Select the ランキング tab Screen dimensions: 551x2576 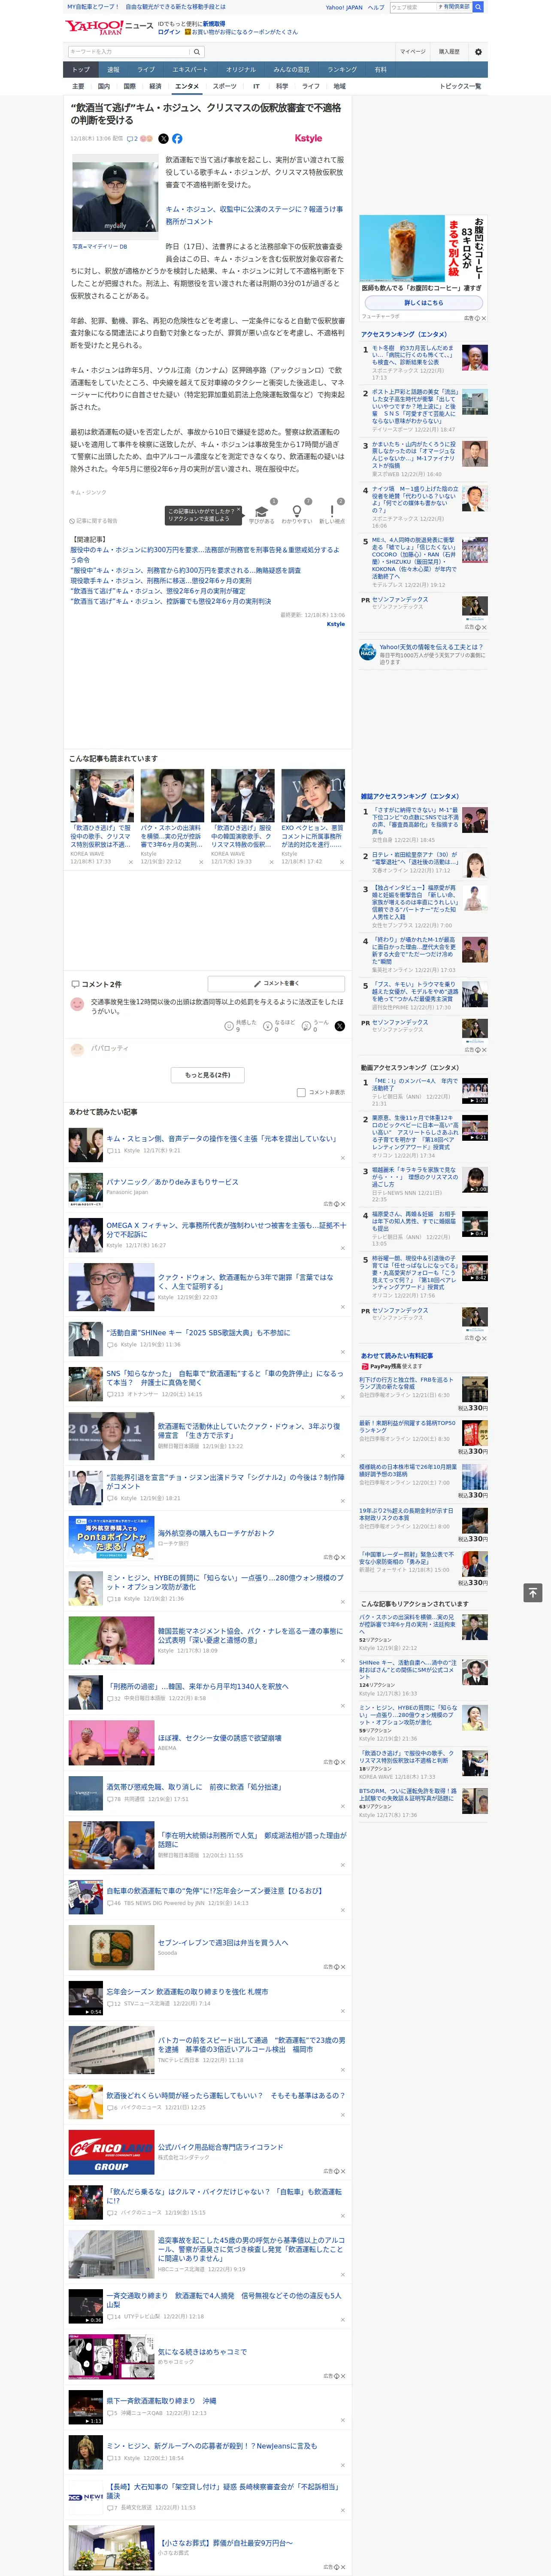point(342,69)
